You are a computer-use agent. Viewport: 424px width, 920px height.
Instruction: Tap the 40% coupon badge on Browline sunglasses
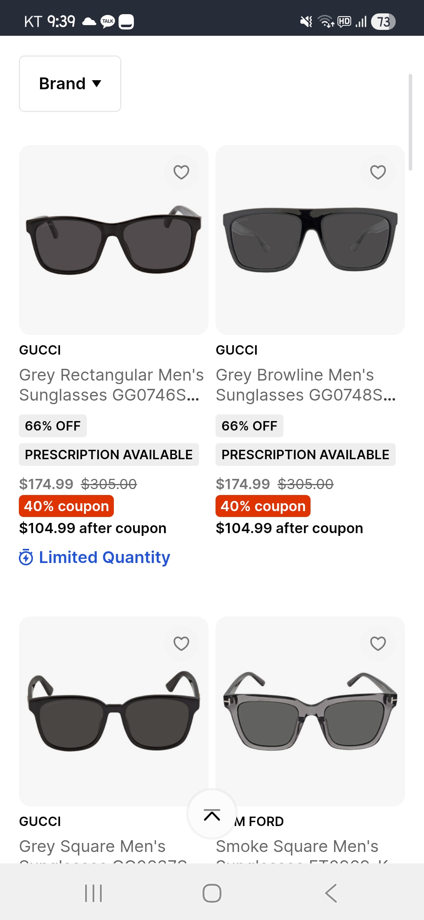[x=263, y=506]
